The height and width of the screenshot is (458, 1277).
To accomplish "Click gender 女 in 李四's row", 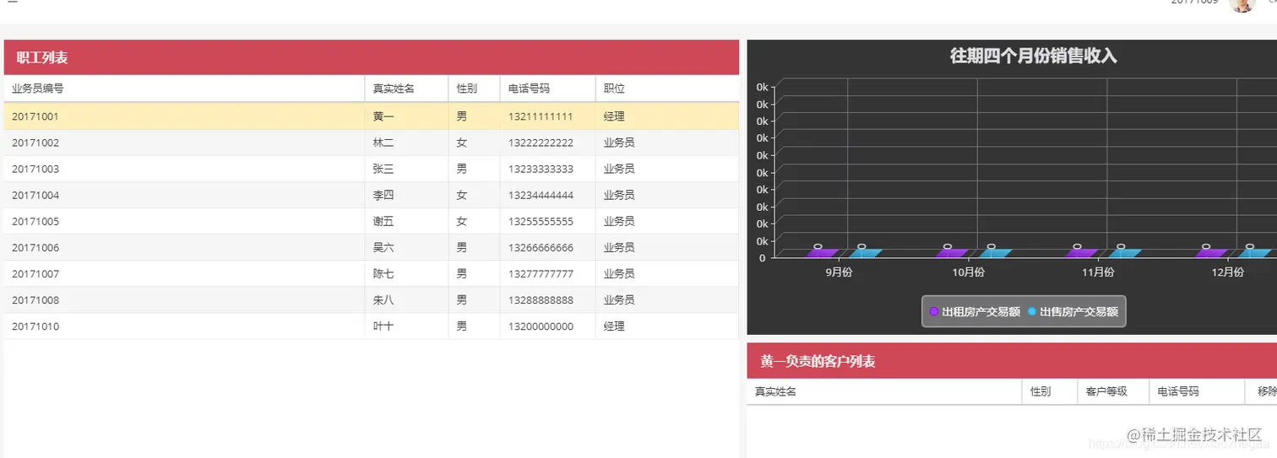I will [x=461, y=195].
